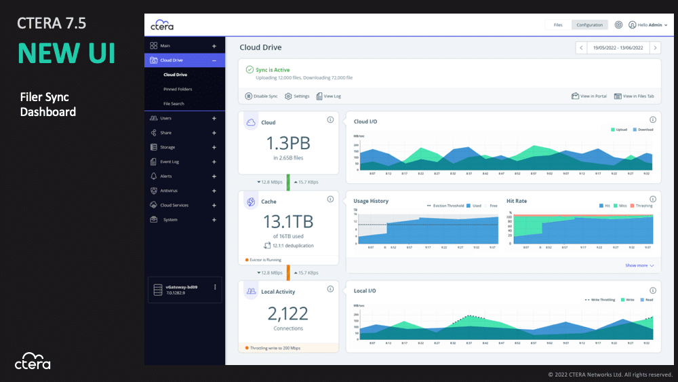Click the Antivirus shield icon
Screen dimensions: 678x382
pos(153,191)
